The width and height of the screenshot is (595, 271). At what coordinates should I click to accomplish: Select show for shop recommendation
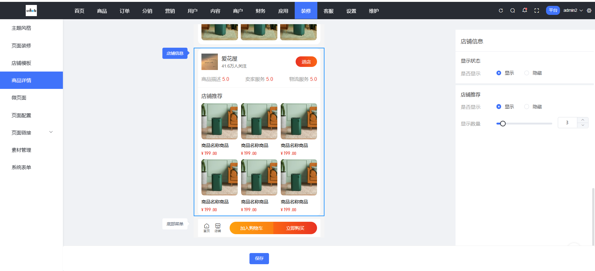coord(499,107)
